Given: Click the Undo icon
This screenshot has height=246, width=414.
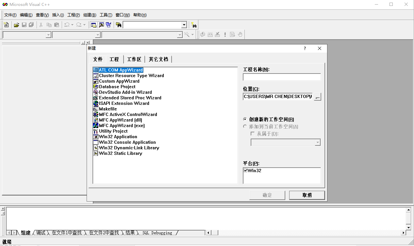Looking at the screenshot, I should pos(66,25).
